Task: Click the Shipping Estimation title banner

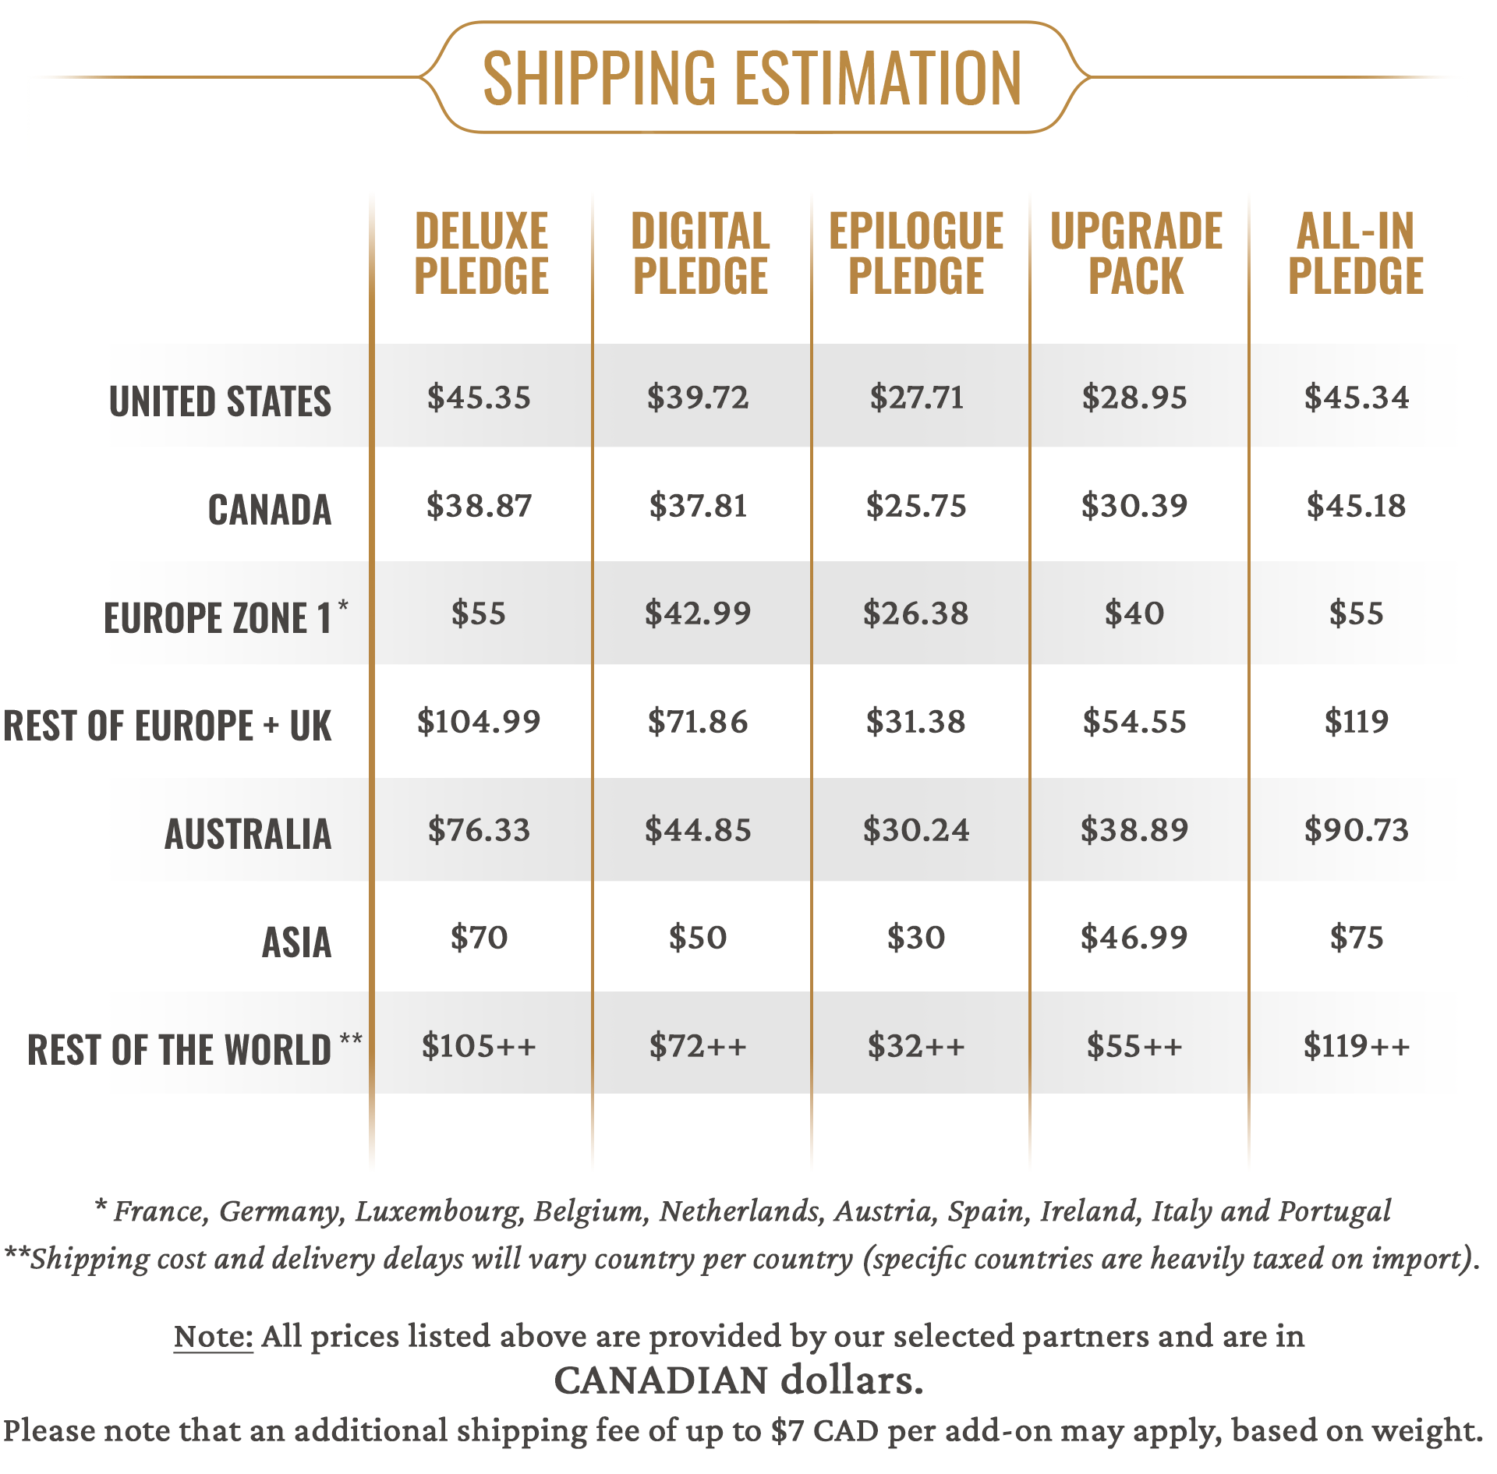Action: pos(753,77)
